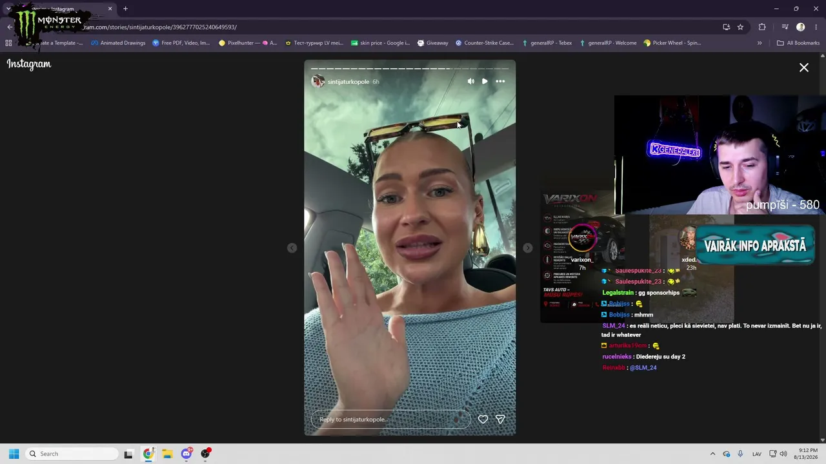This screenshot has height=464, width=826.
Task: Open the apps grid in bookmarks bar
Action: (x=8, y=43)
